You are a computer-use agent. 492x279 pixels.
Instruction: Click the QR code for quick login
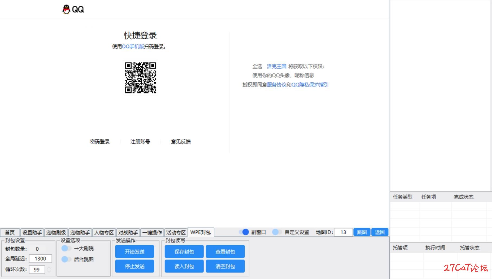[140, 77]
